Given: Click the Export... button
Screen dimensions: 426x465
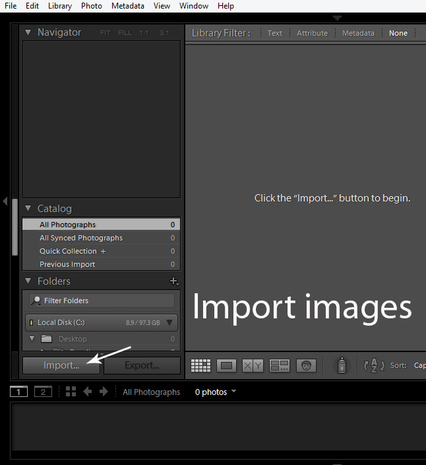Looking at the screenshot, I should click(142, 365).
